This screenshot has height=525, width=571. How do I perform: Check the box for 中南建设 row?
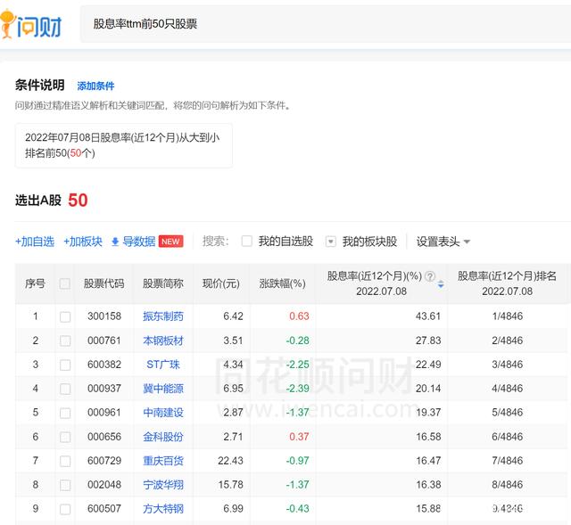click(x=65, y=414)
